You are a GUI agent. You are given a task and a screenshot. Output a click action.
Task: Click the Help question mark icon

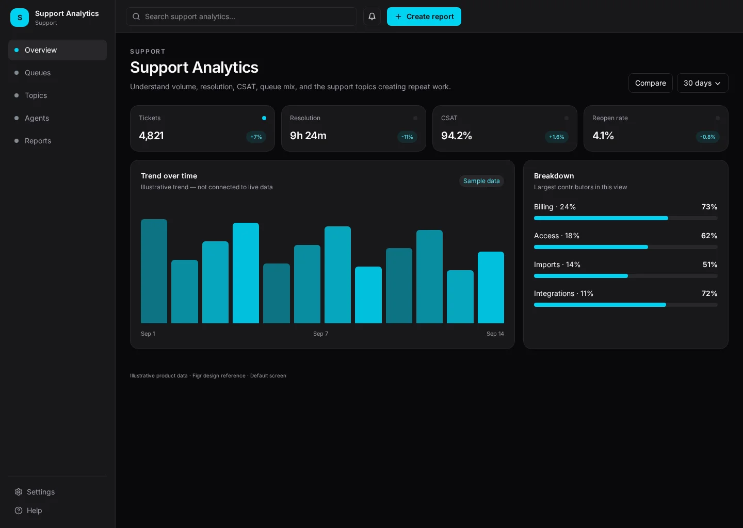coord(19,510)
